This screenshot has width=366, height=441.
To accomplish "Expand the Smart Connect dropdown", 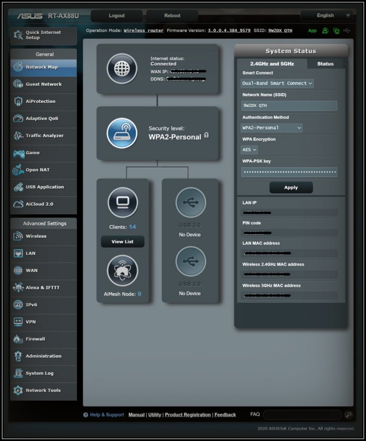I will 277,83.
